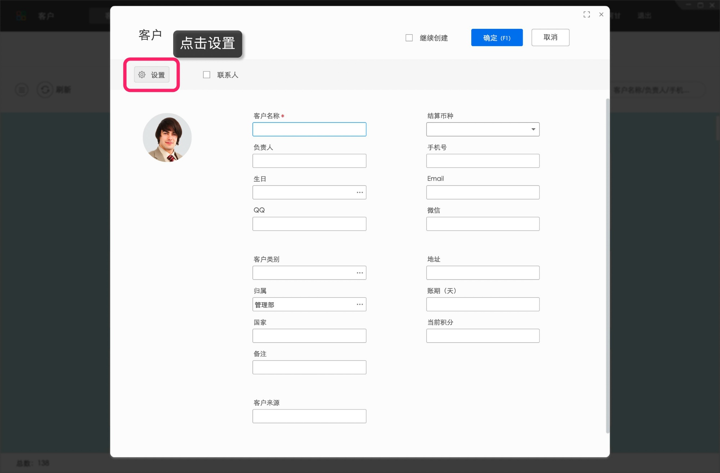This screenshot has height=473, width=720.
Task: Click the background search box 客户名称/负责人/手机
Action: click(x=658, y=90)
